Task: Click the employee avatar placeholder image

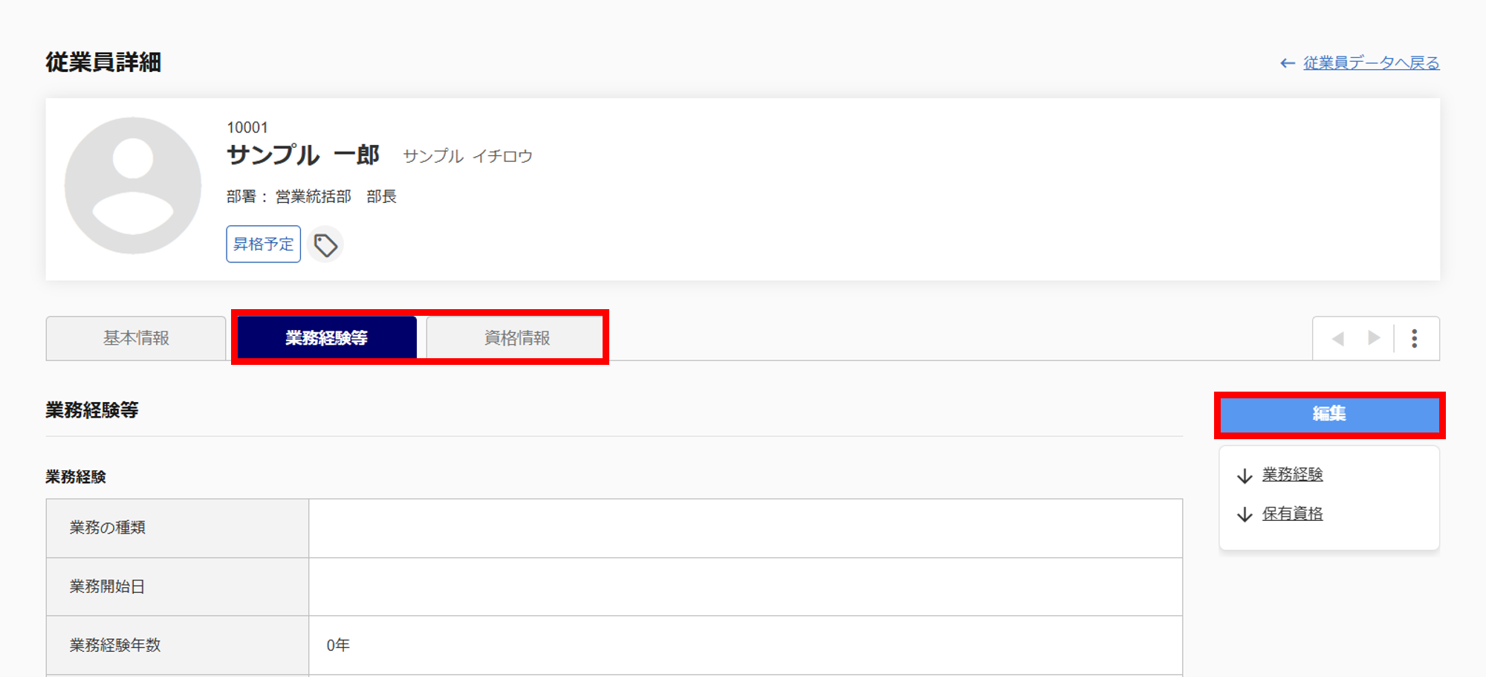Action: tap(133, 186)
